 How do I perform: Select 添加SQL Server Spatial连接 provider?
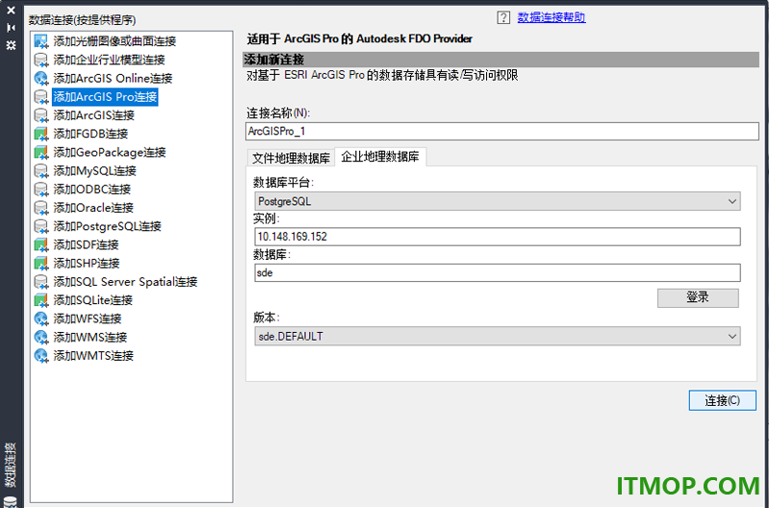(125, 282)
